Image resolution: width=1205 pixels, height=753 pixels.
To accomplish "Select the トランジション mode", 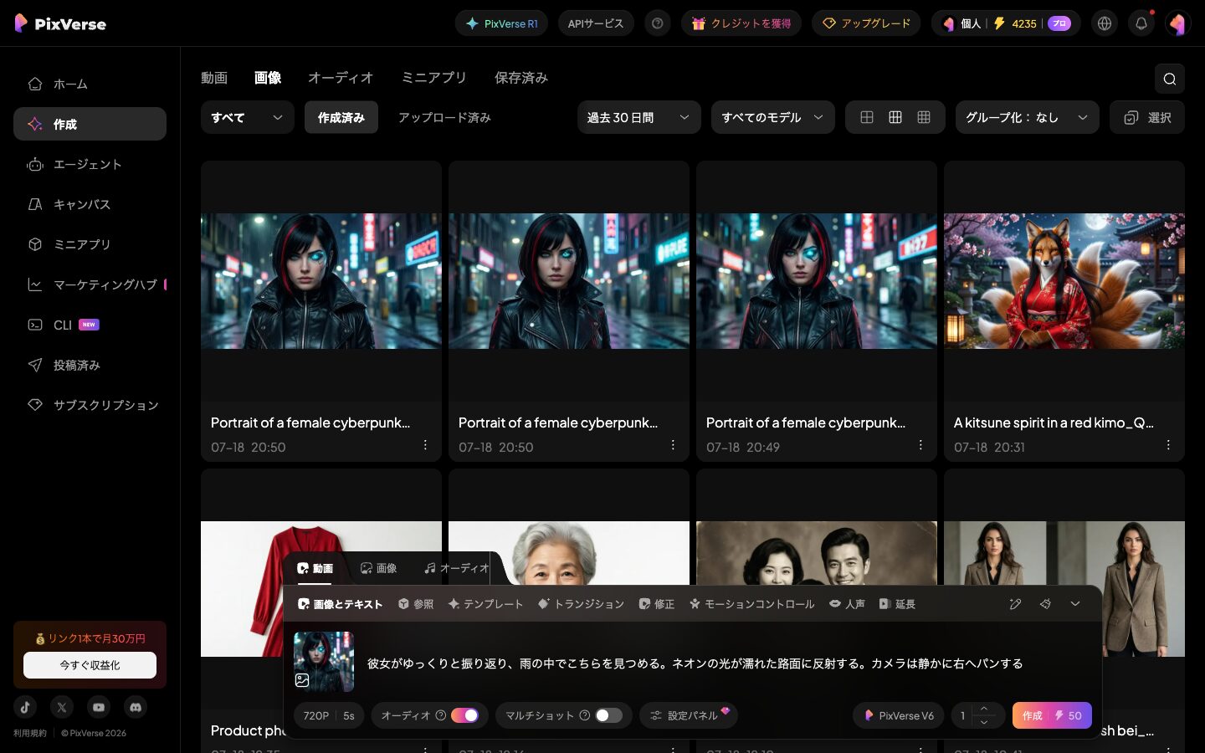I will tap(581, 604).
